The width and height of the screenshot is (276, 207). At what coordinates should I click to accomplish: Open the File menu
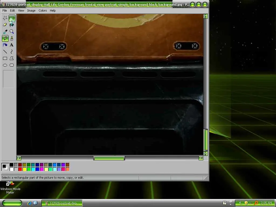5,11
